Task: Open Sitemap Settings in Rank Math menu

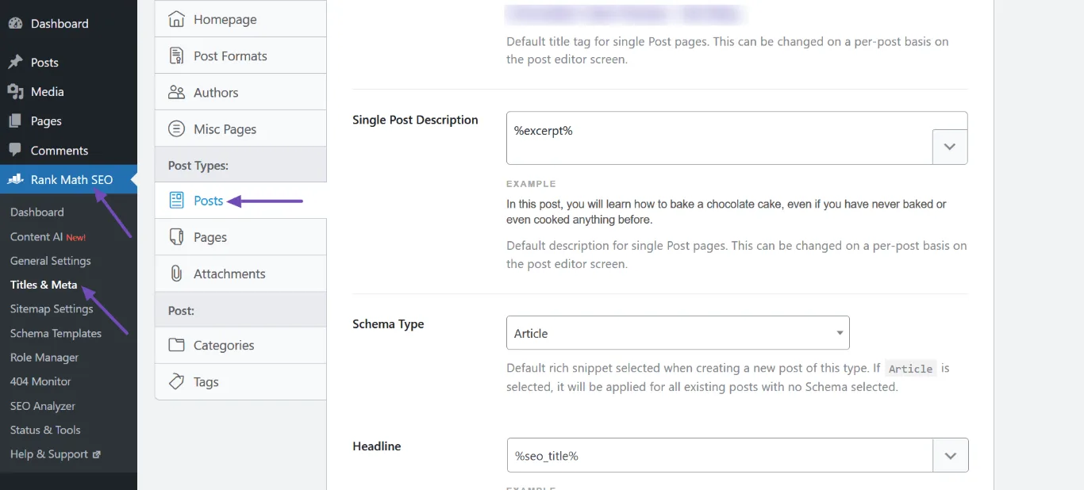Action: click(x=52, y=308)
